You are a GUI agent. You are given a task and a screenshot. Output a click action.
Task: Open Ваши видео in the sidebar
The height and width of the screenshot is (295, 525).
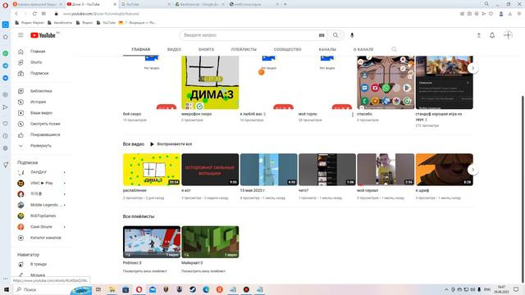41,113
